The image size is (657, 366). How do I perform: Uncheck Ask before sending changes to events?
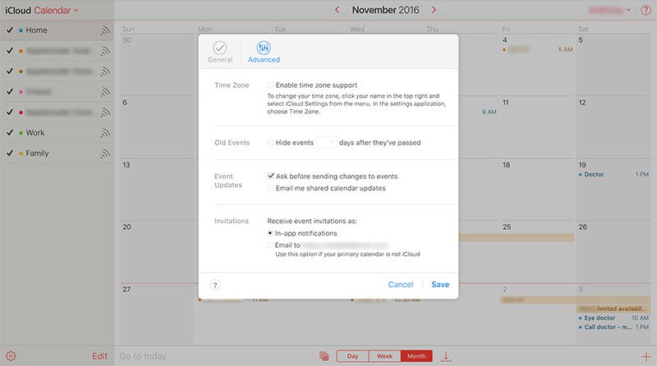click(x=271, y=176)
